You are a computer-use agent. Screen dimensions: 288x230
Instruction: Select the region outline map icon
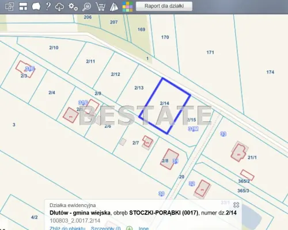[36, 6]
